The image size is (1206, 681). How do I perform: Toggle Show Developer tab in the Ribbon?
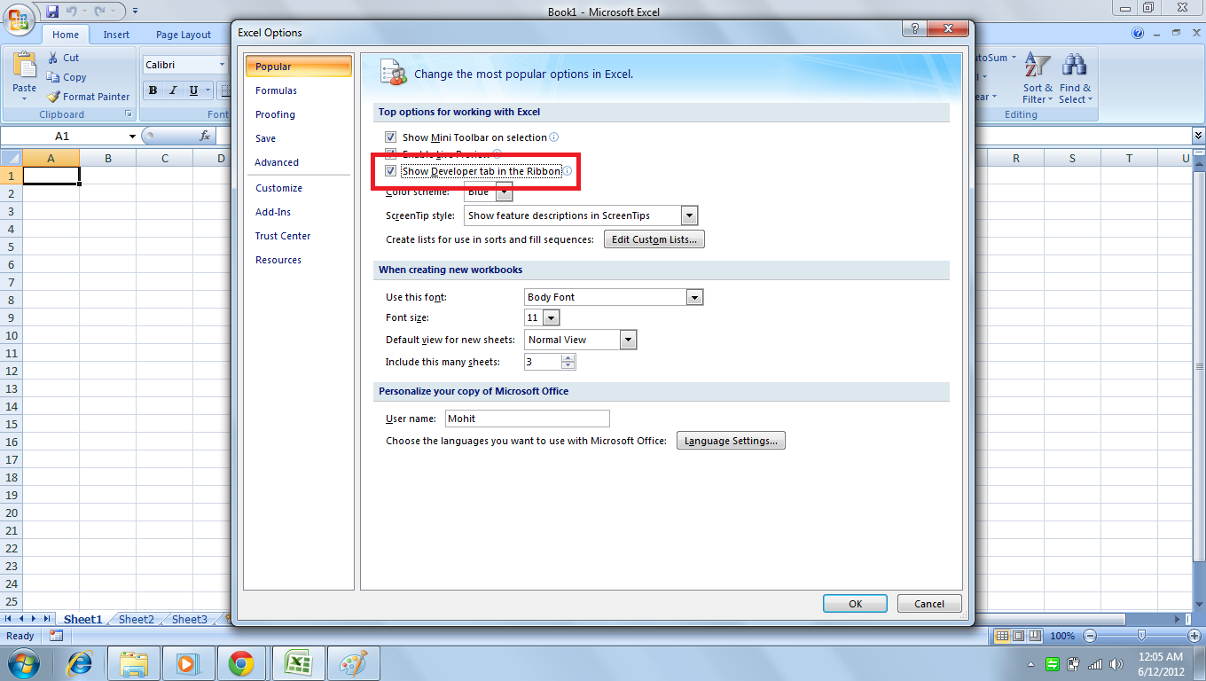click(390, 171)
